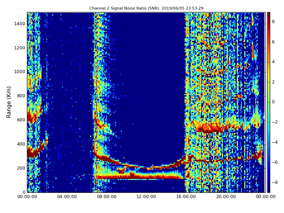Click the colorbar label −2
The image size is (284, 213).
click(275, 122)
